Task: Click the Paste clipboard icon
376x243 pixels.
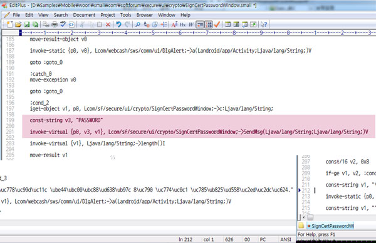Action: click(100, 24)
